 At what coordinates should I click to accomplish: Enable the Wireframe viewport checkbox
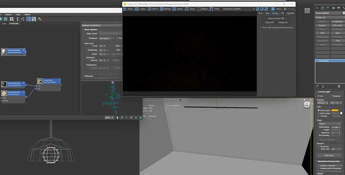click(x=319, y=146)
